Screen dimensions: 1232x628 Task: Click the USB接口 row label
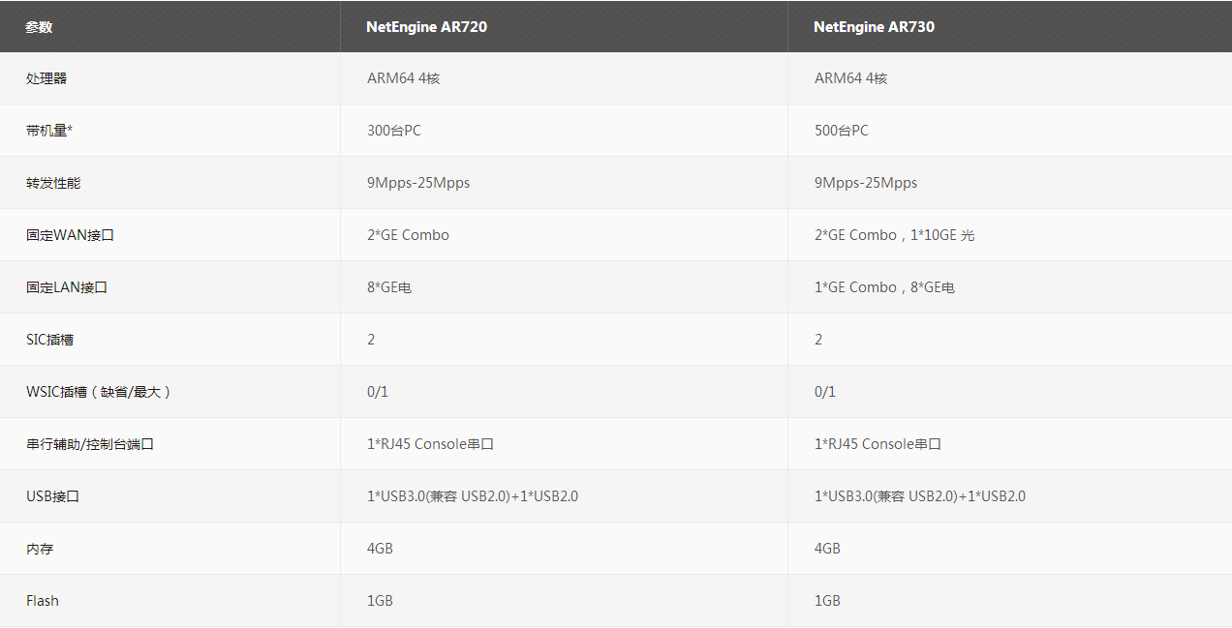52,496
